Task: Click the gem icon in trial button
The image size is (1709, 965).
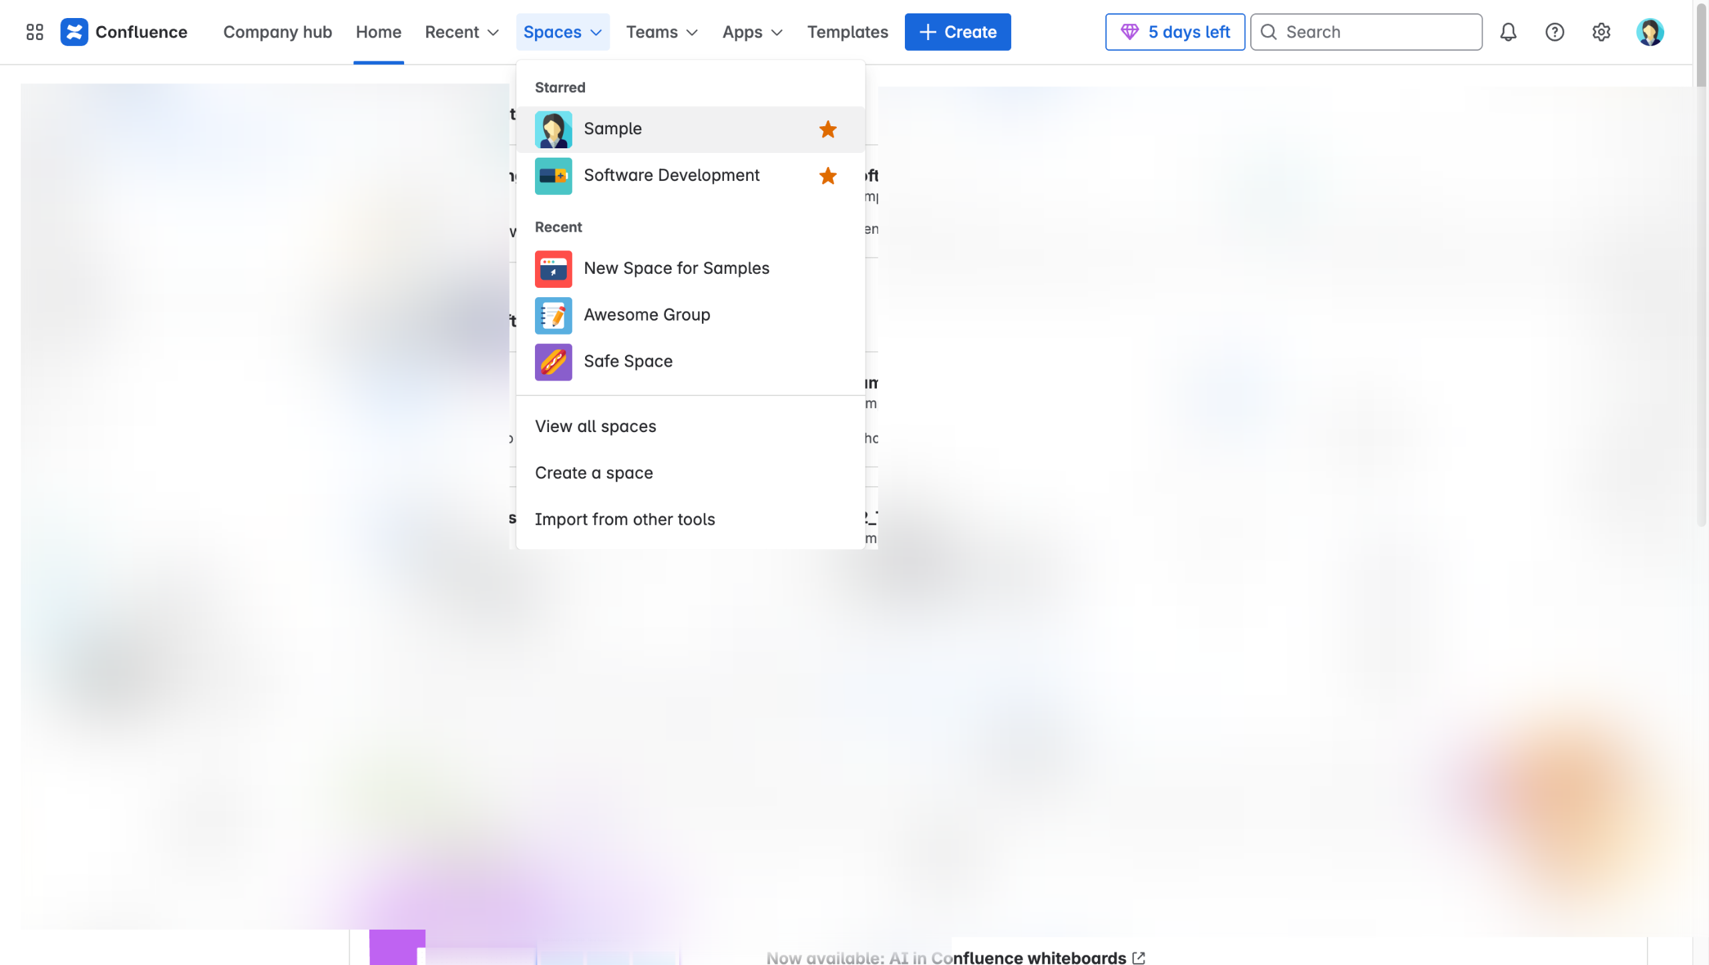Action: click(1129, 32)
